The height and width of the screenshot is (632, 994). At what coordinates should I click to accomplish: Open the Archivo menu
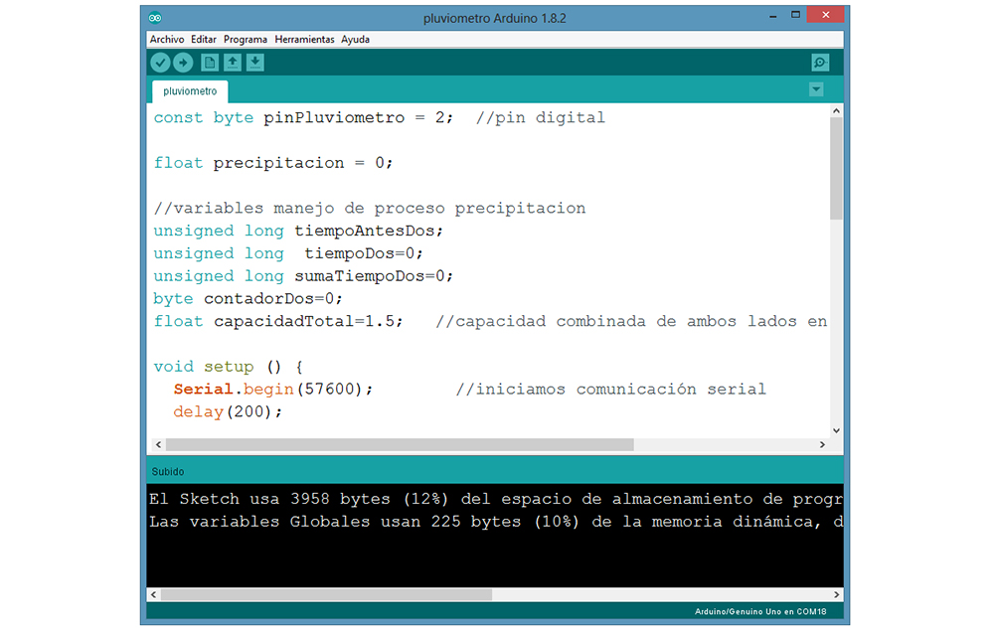pyautogui.click(x=167, y=40)
